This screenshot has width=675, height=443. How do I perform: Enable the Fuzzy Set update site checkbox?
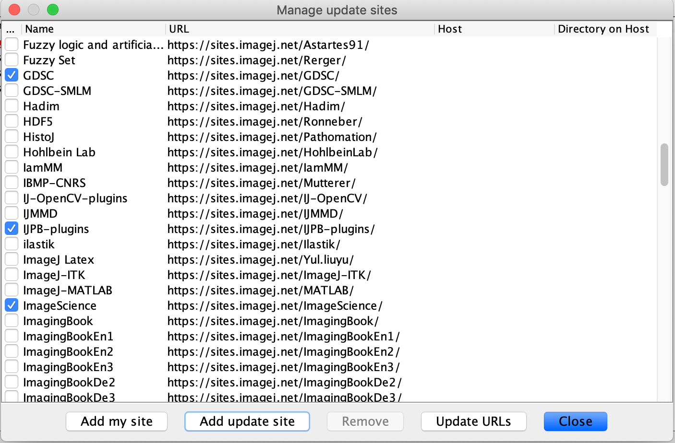click(12, 60)
